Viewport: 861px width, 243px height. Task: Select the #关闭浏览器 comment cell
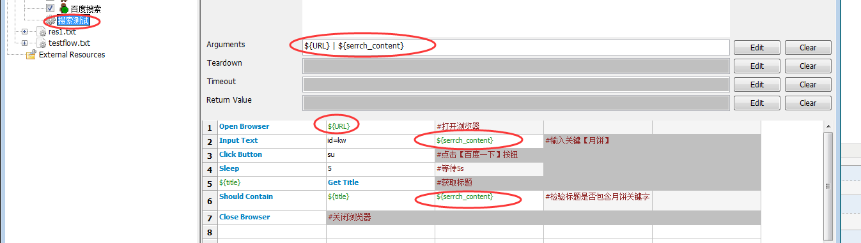(x=380, y=217)
